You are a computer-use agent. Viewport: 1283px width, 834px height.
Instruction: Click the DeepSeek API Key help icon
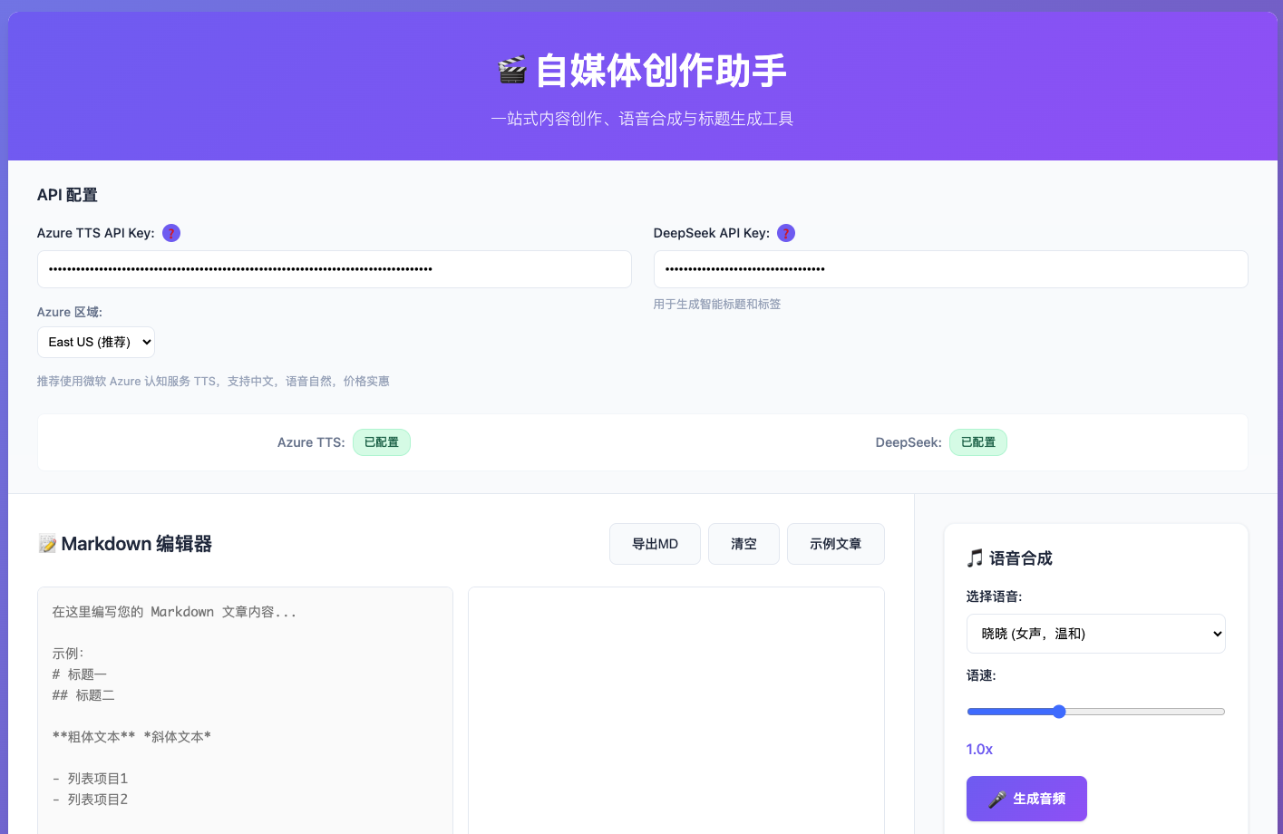click(x=786, y=233)
